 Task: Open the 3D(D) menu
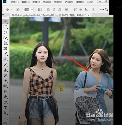(x=90, y=2)
